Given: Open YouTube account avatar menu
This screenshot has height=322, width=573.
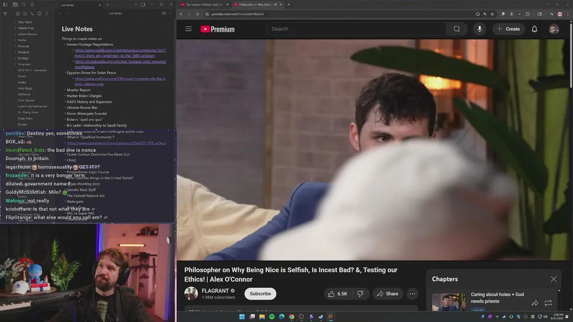Looking at the screenshot, I should click(x=554, y=29).
